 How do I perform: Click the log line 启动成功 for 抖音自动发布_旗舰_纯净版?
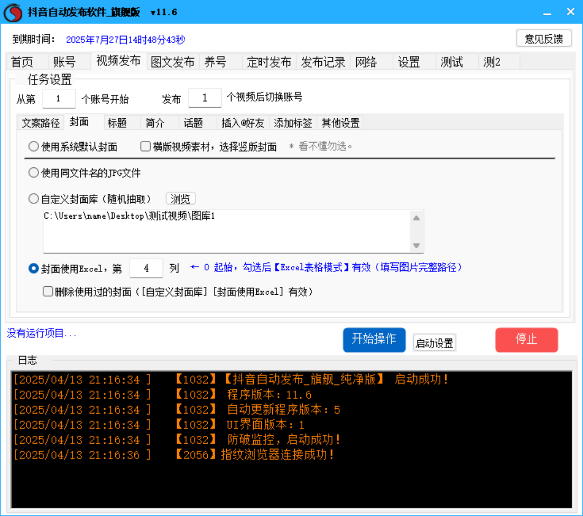tap(231, 380)
